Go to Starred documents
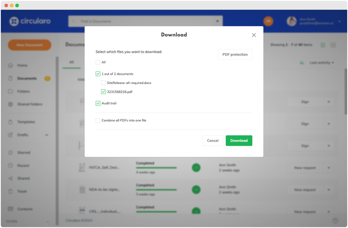348x228 pixels. 24,153
